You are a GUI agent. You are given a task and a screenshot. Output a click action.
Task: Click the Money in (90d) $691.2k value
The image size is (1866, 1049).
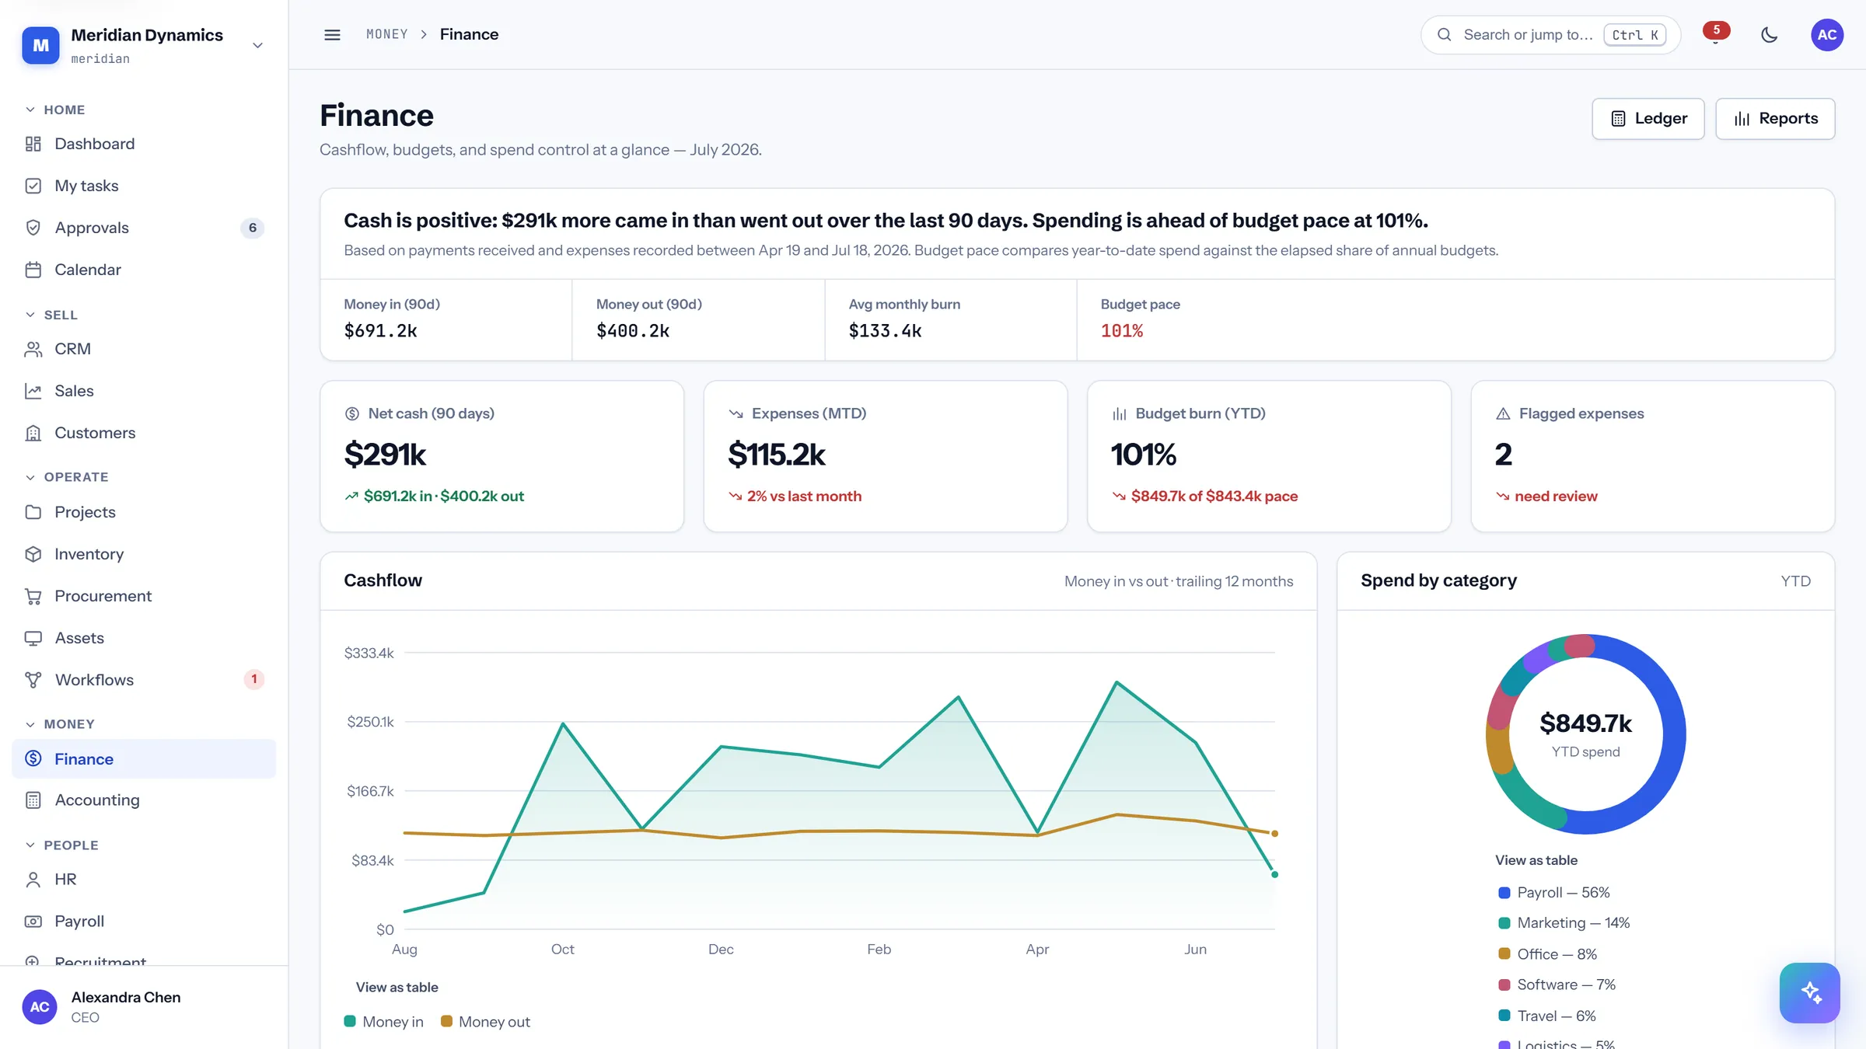pyautogui.click(x=380, y=331)
